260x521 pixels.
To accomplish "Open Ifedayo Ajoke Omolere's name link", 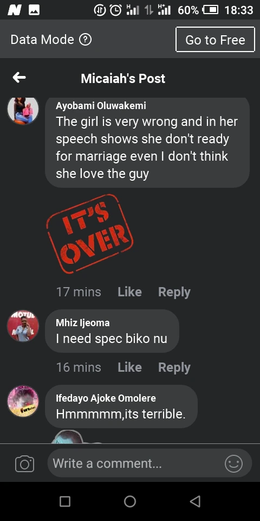I will 106,398.
